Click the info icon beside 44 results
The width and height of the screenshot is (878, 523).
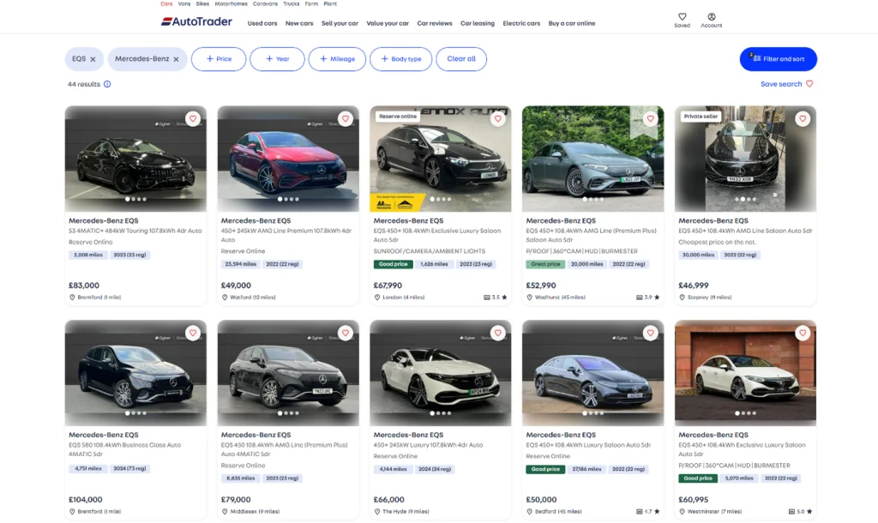tap(106, 84)
